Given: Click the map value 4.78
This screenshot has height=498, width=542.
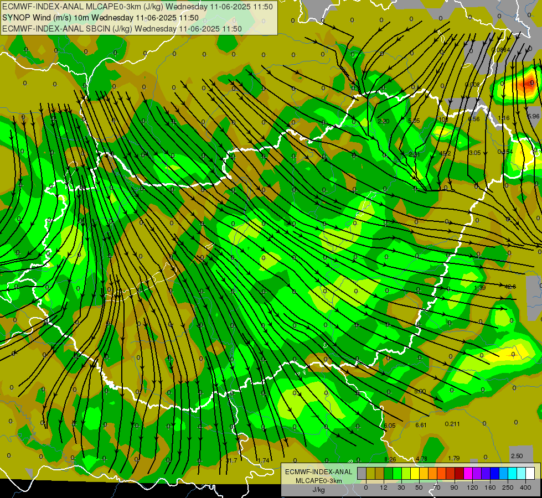Looking at the screenshot, I should (421, 459).
